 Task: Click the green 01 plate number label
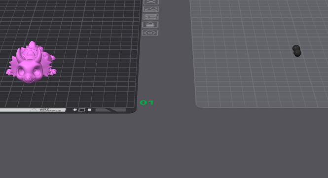[x=146, y=103]
